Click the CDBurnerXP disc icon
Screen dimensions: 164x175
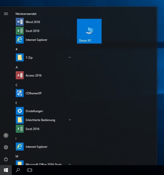point(20,93)
